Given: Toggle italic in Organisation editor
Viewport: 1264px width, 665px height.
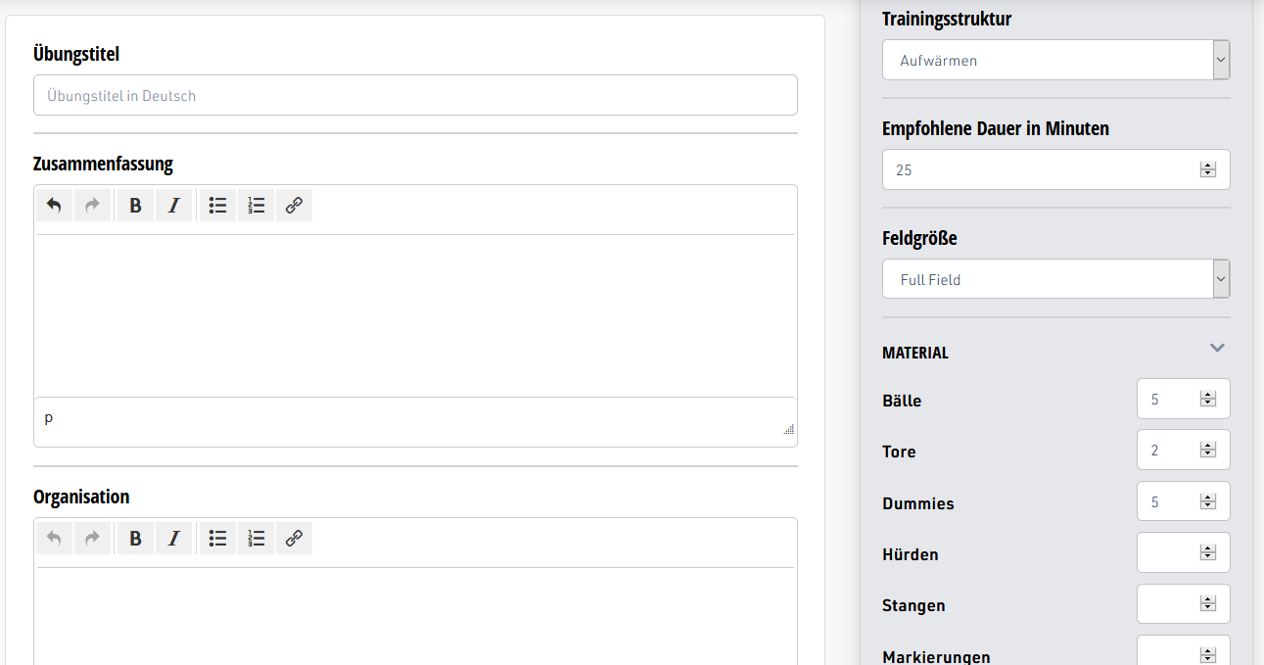Looking at the screenshot, I should coord(174,539).
